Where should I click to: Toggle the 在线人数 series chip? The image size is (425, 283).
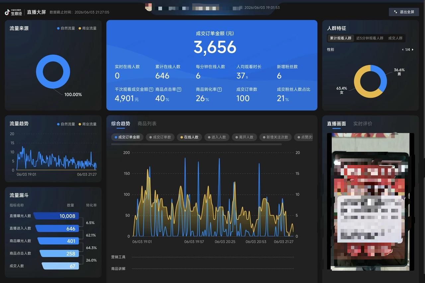click(189, 137)
